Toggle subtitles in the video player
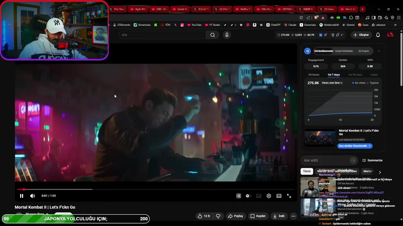The width and height of the screenshot is (403, 226). (259, 196)
